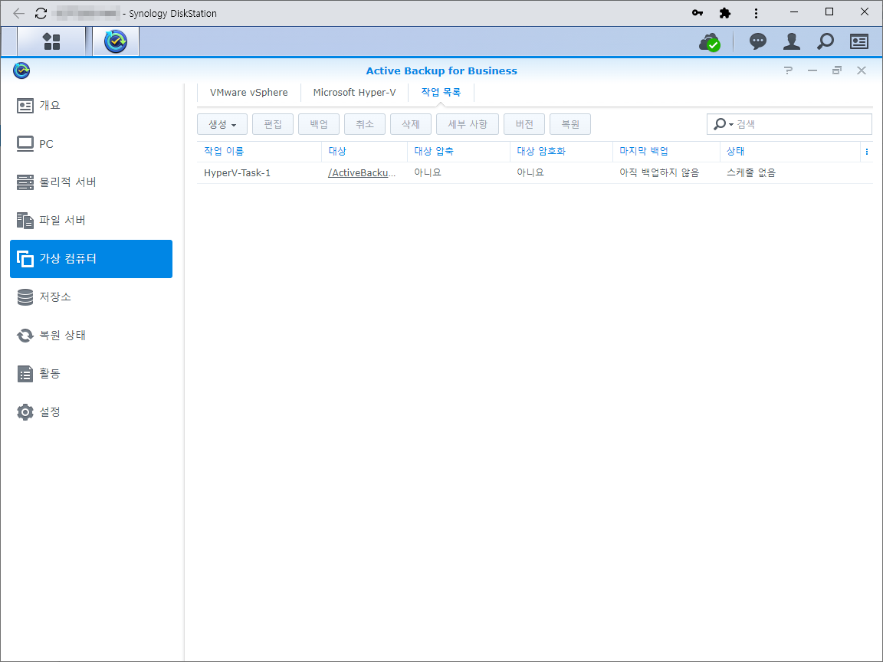Click the 백업 backup button
Viewport: 883px width, 662px height.
coord(319,124)
